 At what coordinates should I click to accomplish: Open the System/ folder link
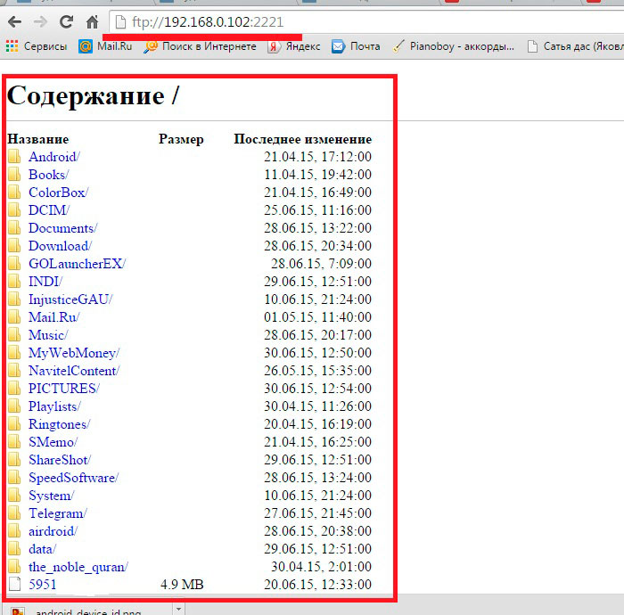coord(52,496)
